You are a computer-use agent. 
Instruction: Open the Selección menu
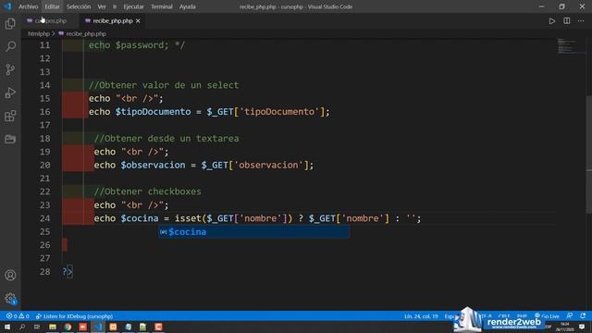coord(79,6)
